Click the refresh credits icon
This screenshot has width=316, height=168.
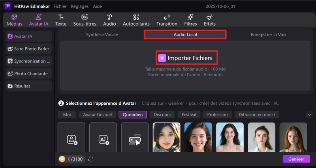[91, 159]
